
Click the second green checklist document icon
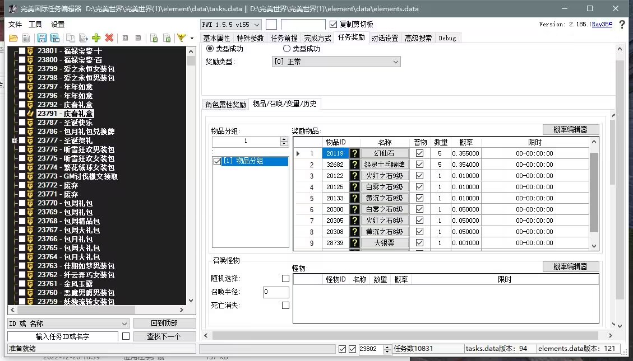click(x=167, y=38)
